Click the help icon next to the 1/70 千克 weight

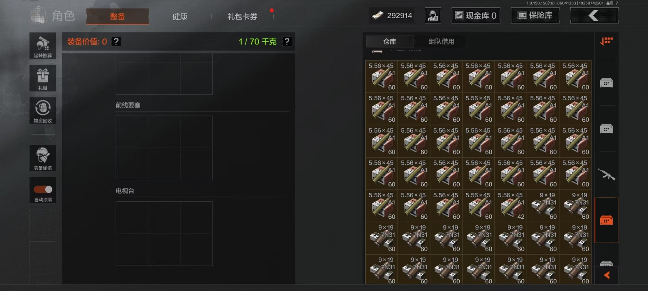click(287, 41)
